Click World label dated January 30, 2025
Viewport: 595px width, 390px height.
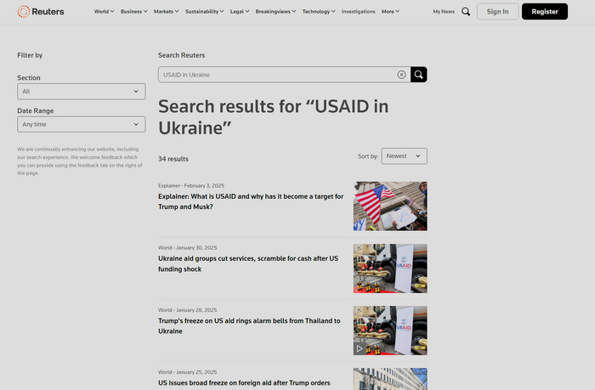pyautogui.click(x=165, y=248)
